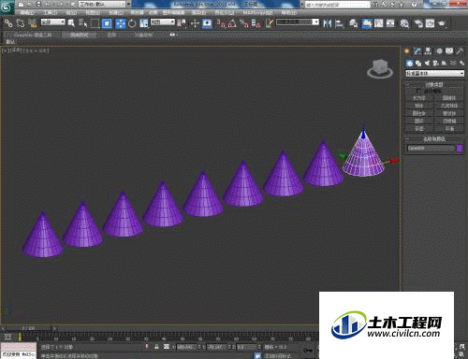Select the Select and Move tool

pyautogui.click(x=120, y=23)
